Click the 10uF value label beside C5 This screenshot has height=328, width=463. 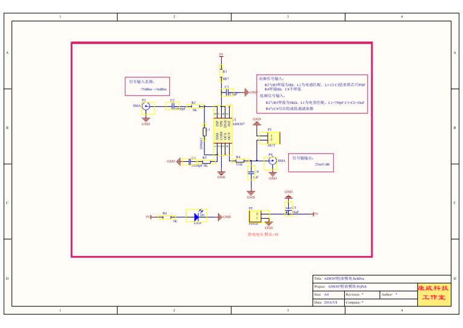[x=295, y=212]
